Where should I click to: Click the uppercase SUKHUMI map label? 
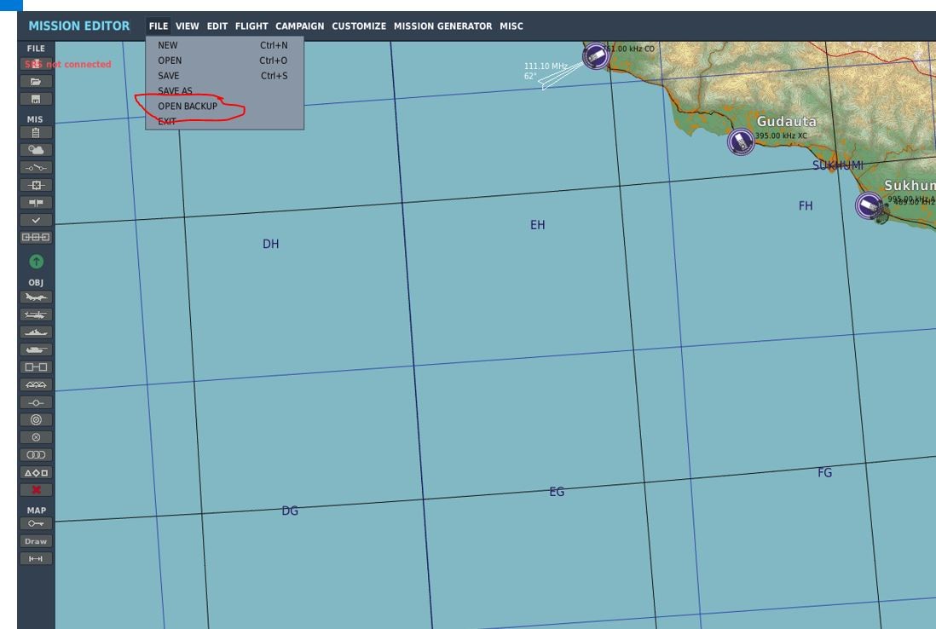(837, 165)
